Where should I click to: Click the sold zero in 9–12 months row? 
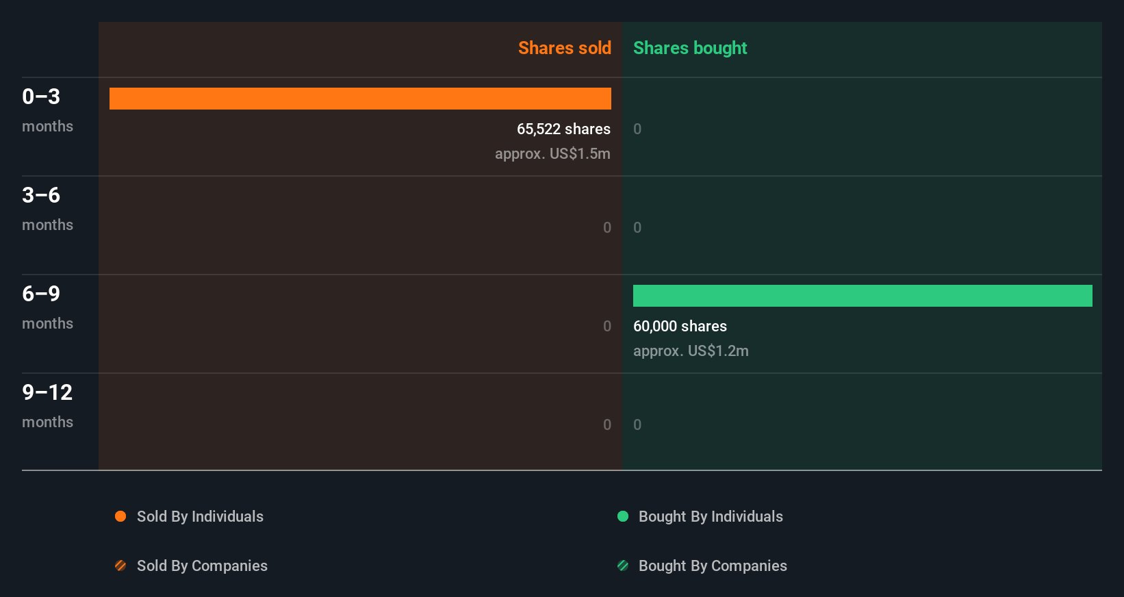(x=607, y=424)
